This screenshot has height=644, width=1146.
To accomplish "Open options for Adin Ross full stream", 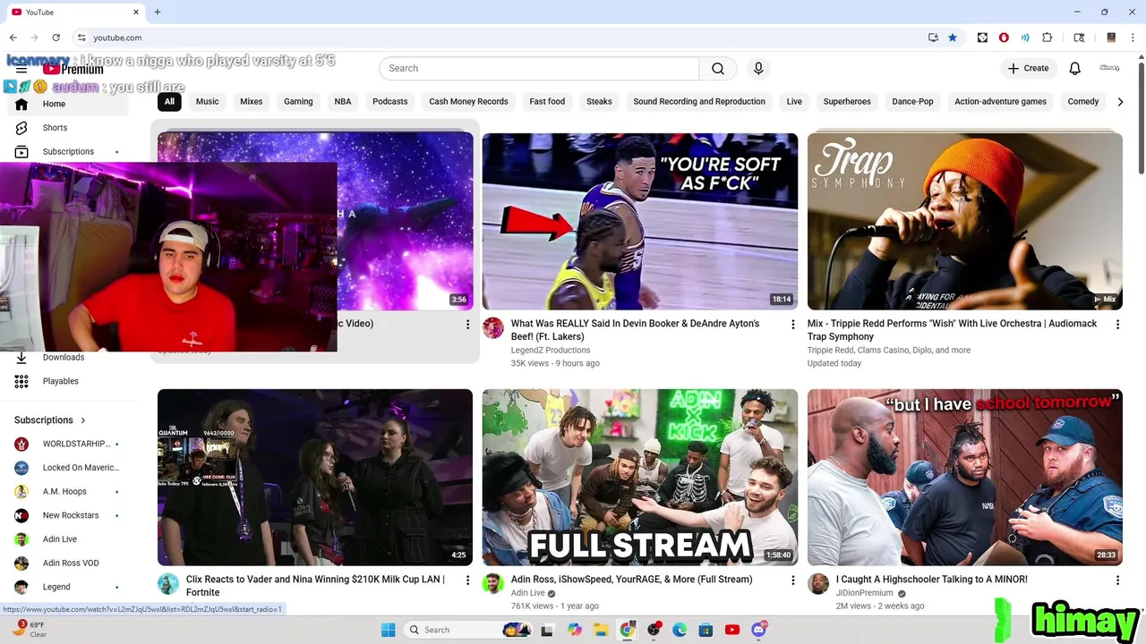I will (792, 580).
